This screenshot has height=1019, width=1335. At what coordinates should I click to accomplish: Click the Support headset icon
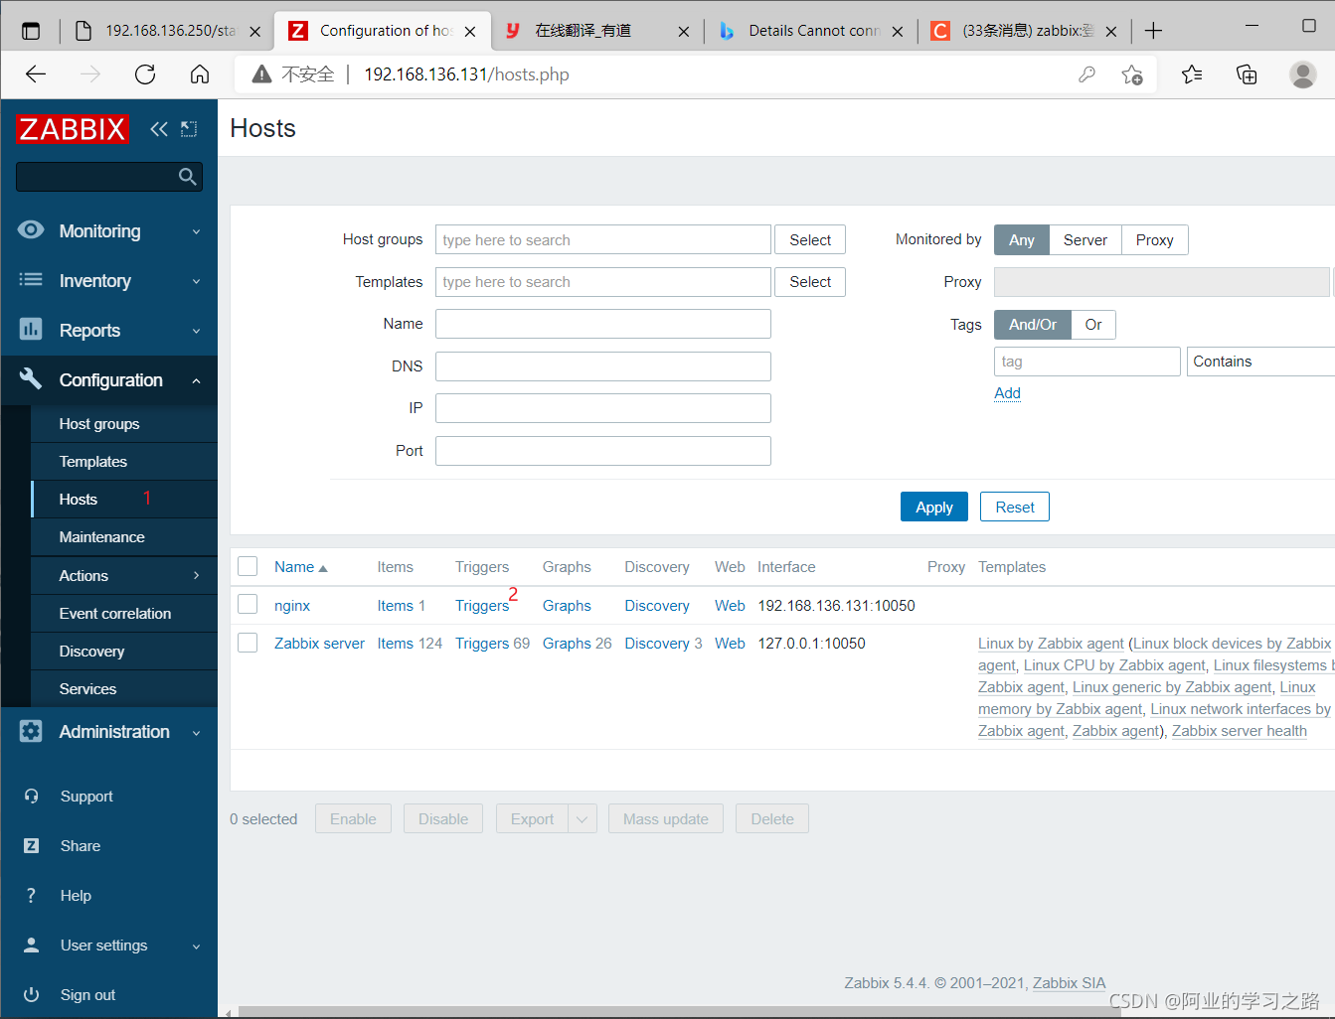click(x=31, y=796)
